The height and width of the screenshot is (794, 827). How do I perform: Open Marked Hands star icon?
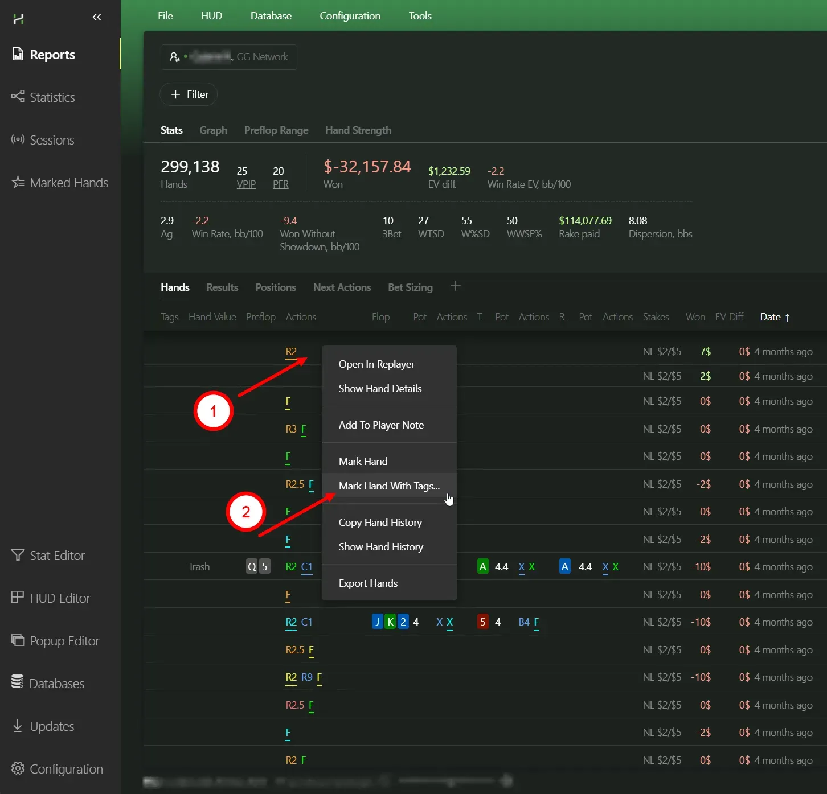click(18, 182)
